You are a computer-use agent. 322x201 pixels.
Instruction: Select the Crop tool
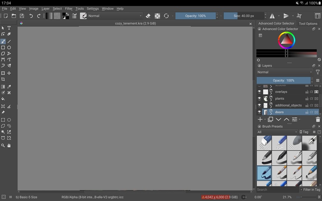coord(3,80)
